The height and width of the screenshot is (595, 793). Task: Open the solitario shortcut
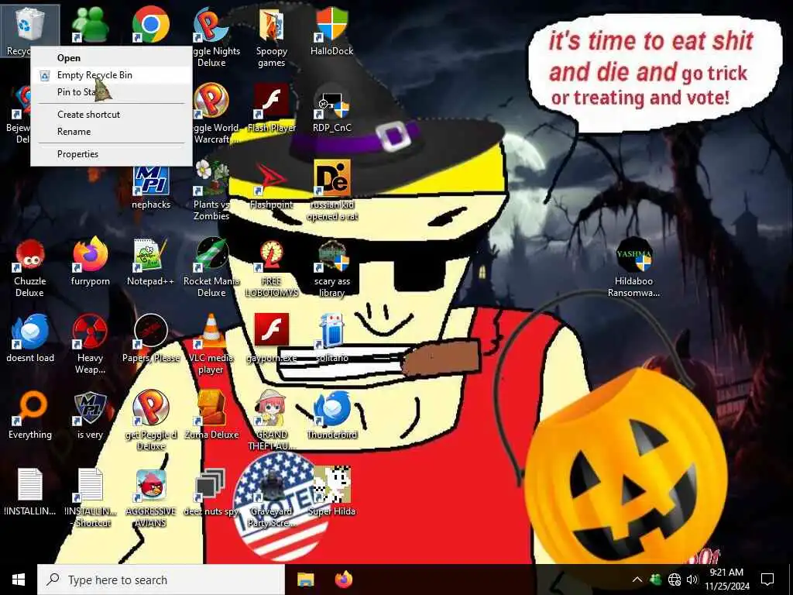click(331, 338)
